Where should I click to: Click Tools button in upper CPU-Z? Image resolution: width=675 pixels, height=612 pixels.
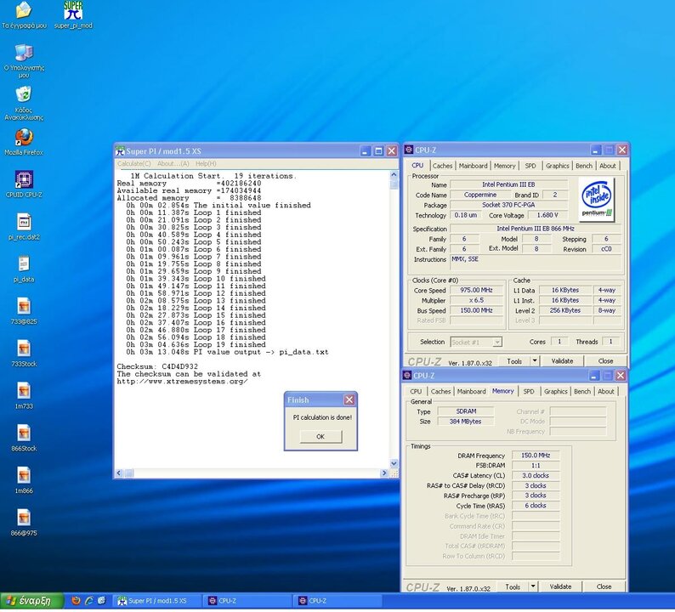pos(514,361)
